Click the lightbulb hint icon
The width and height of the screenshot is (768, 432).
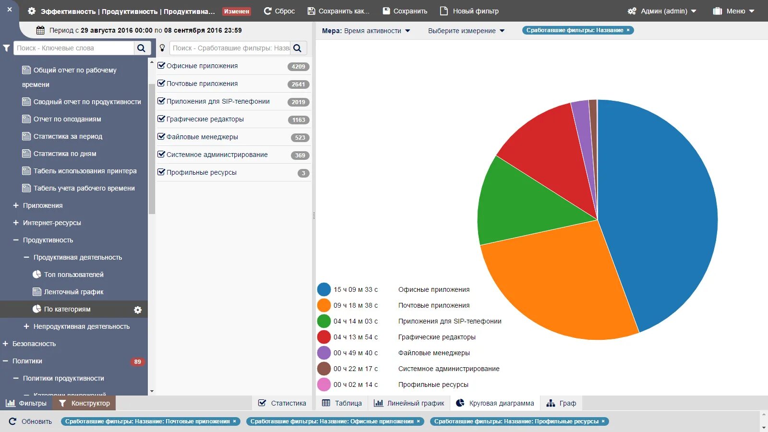tap(162, 48)
